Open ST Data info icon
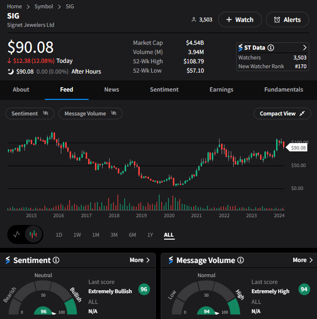This screenshot has width=317, height=319. coord(271,48)
